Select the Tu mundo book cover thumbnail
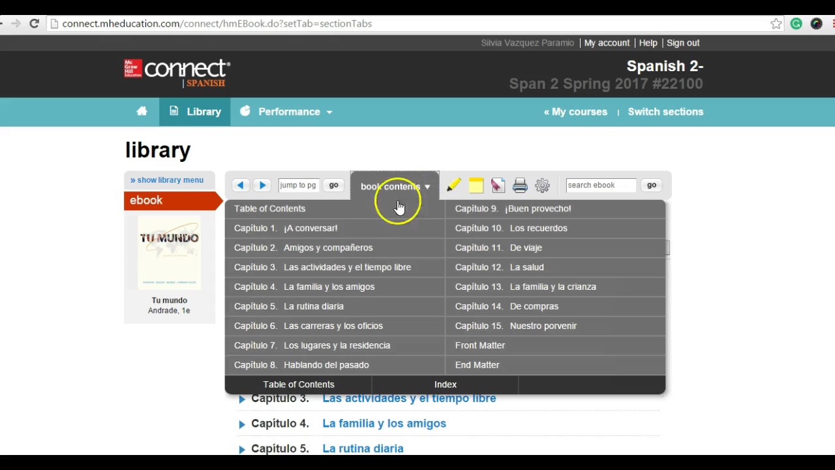 169,253
